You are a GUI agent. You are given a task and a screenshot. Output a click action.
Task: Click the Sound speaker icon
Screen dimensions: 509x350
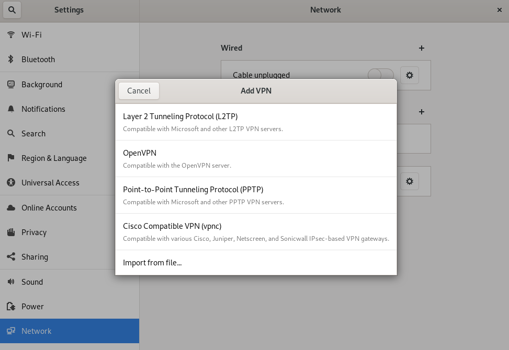[x=11, y=282]
